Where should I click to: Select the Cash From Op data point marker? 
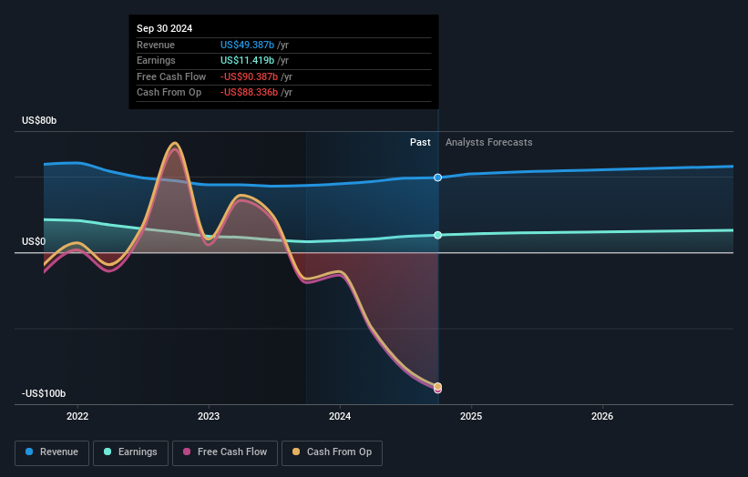[438, 386]
